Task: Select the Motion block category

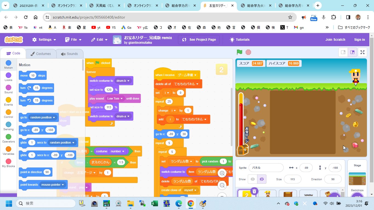Action: pos(8,65)
